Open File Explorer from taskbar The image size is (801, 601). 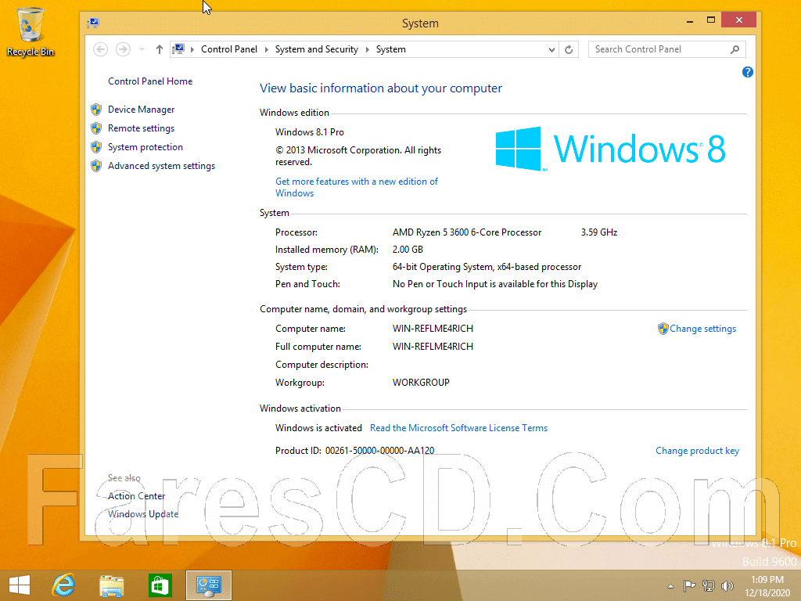(111, 585)
